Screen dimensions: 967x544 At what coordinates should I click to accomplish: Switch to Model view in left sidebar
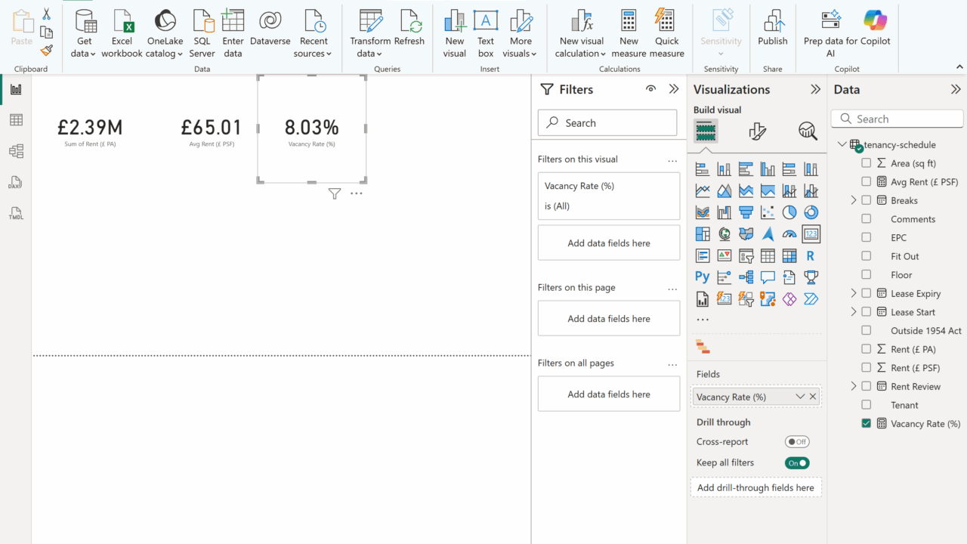16,151
